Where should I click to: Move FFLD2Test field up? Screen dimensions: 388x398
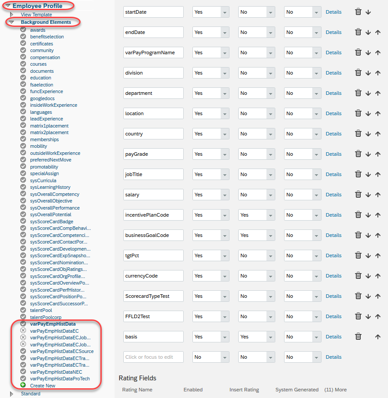point(378,316)
